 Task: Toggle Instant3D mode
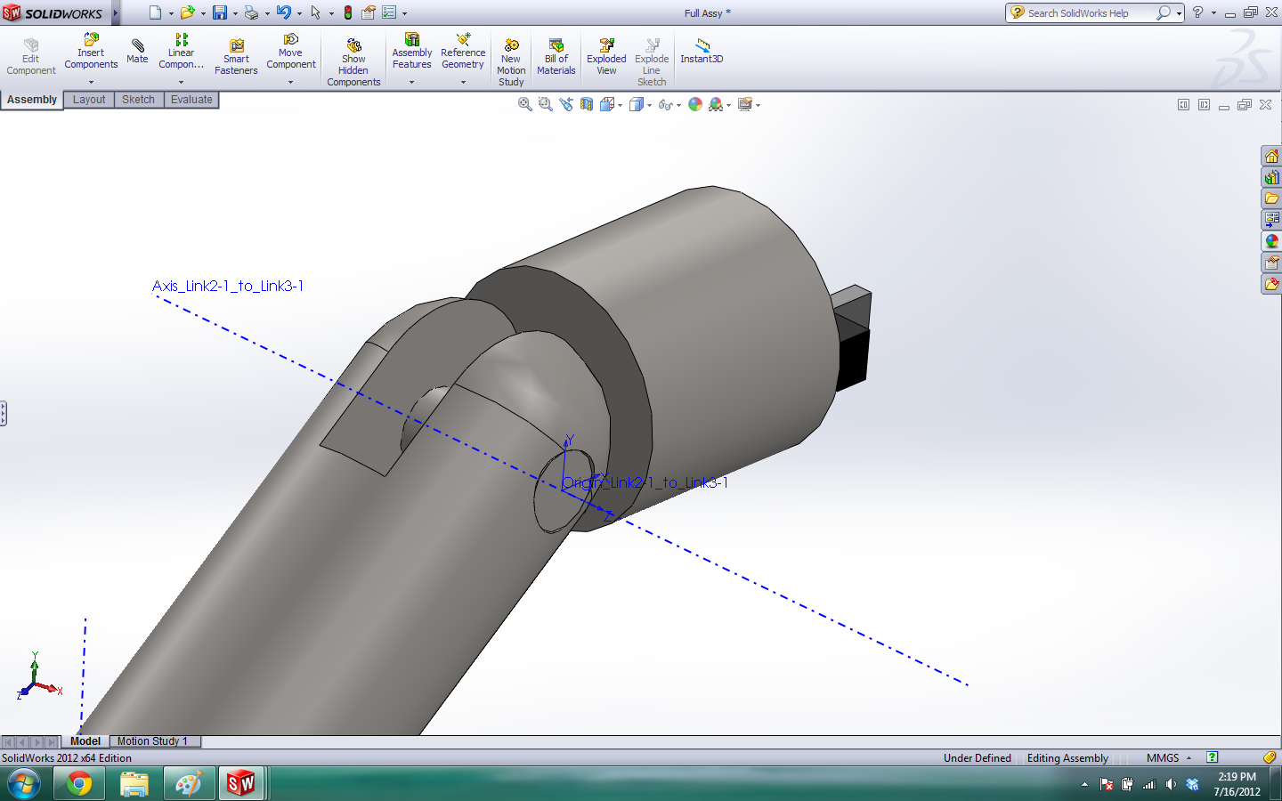[702, 51]
